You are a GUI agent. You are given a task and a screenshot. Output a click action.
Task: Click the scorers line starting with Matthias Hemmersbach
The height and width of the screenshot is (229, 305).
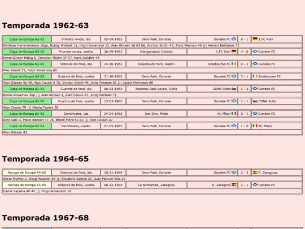(x=152, y=45)
